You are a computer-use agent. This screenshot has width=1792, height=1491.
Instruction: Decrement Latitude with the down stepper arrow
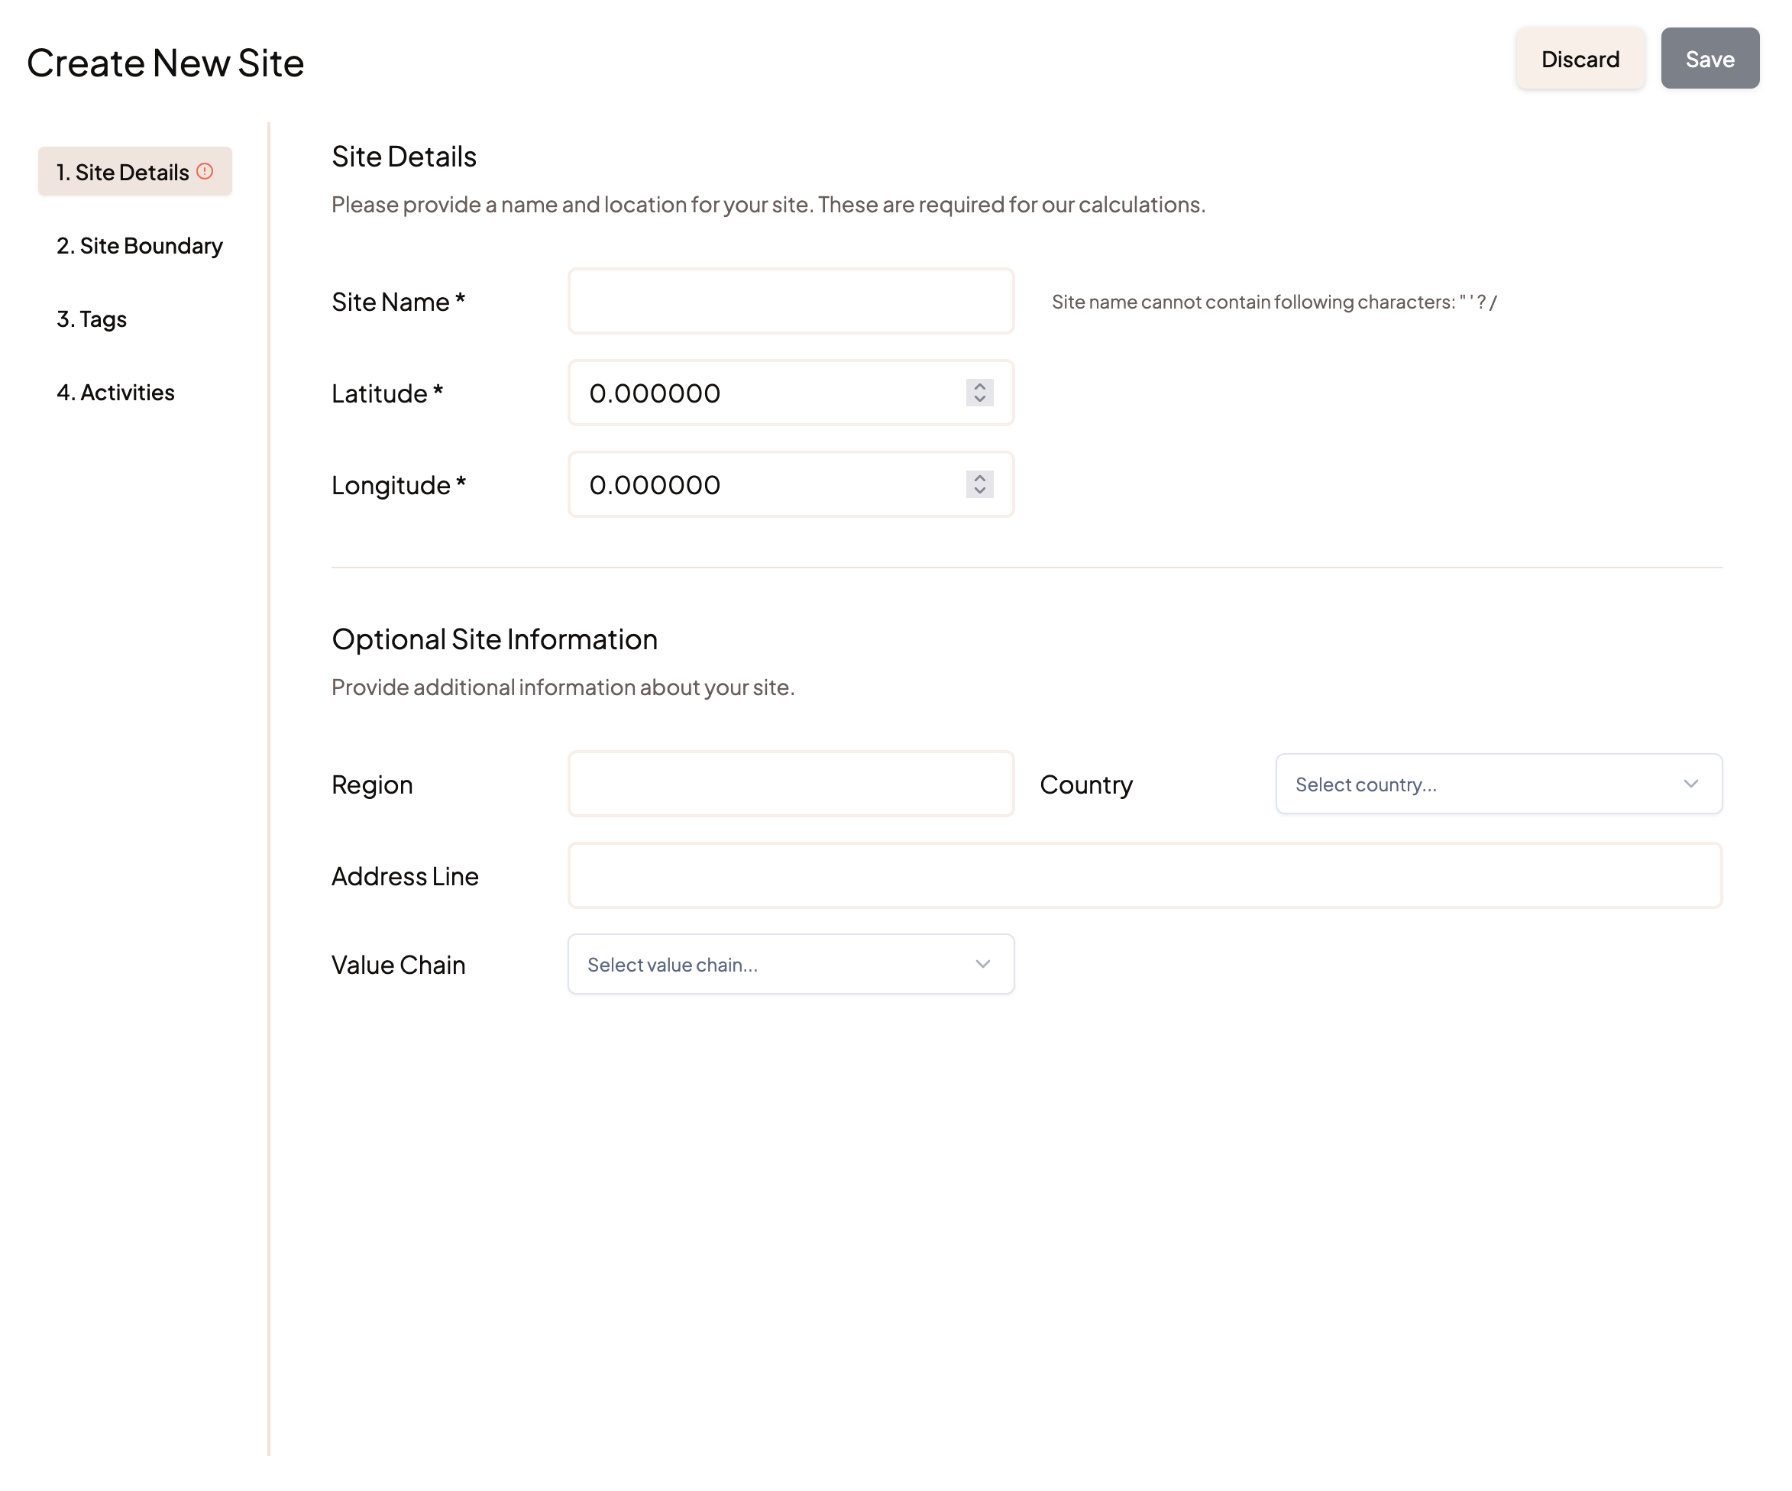coord(979,399)
